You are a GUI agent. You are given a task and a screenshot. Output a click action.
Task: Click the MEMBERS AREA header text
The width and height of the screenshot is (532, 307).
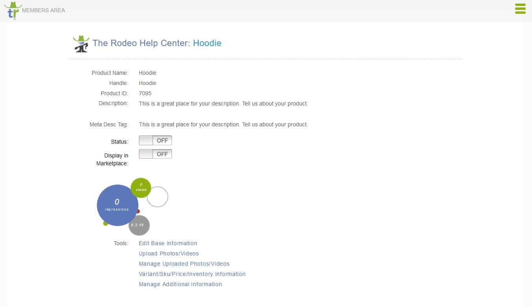[x=44, y=10]
